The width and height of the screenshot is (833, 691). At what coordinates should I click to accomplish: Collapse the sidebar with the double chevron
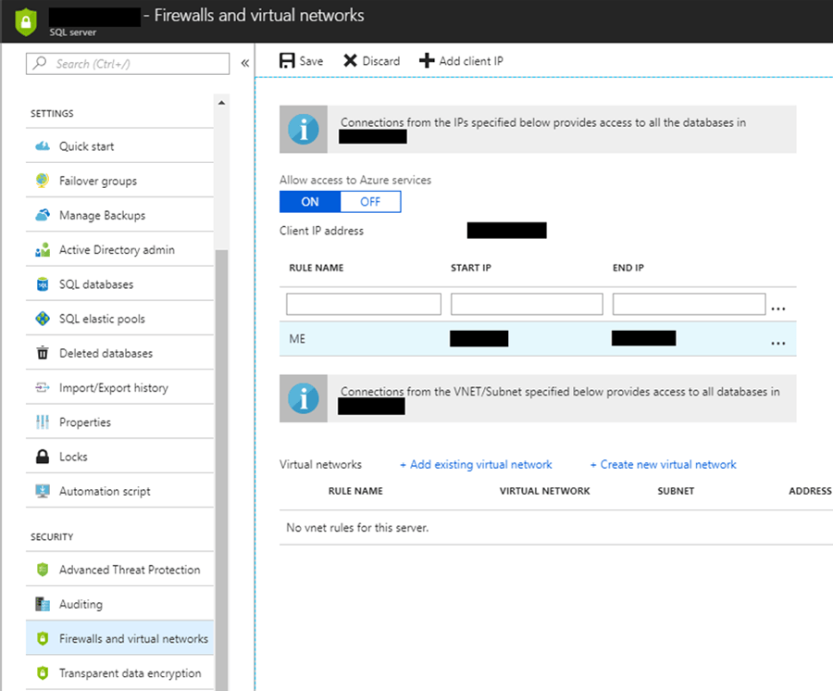tap(245, 63)
